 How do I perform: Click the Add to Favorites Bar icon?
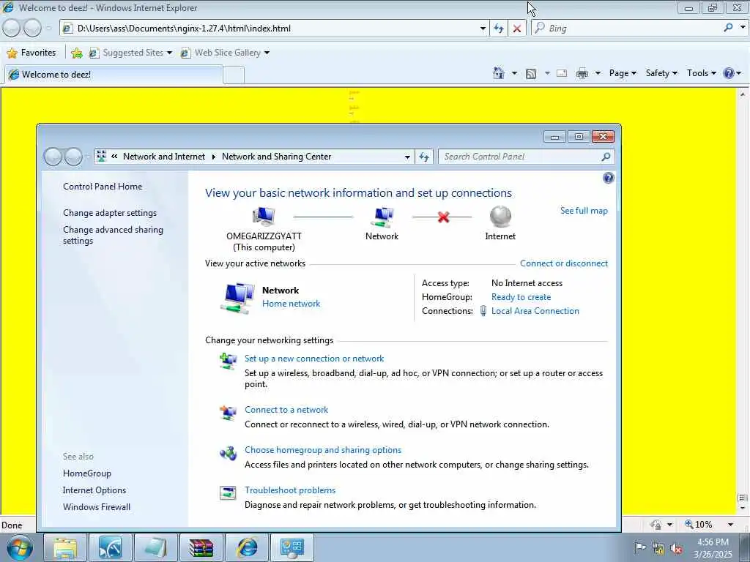[76, 53]
